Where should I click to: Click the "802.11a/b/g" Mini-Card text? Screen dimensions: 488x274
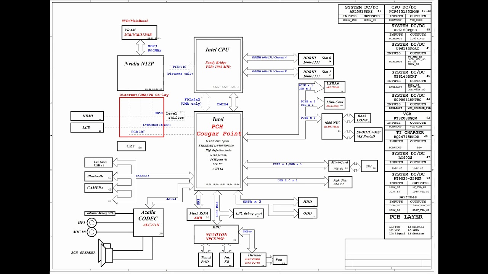pos(333,106)
